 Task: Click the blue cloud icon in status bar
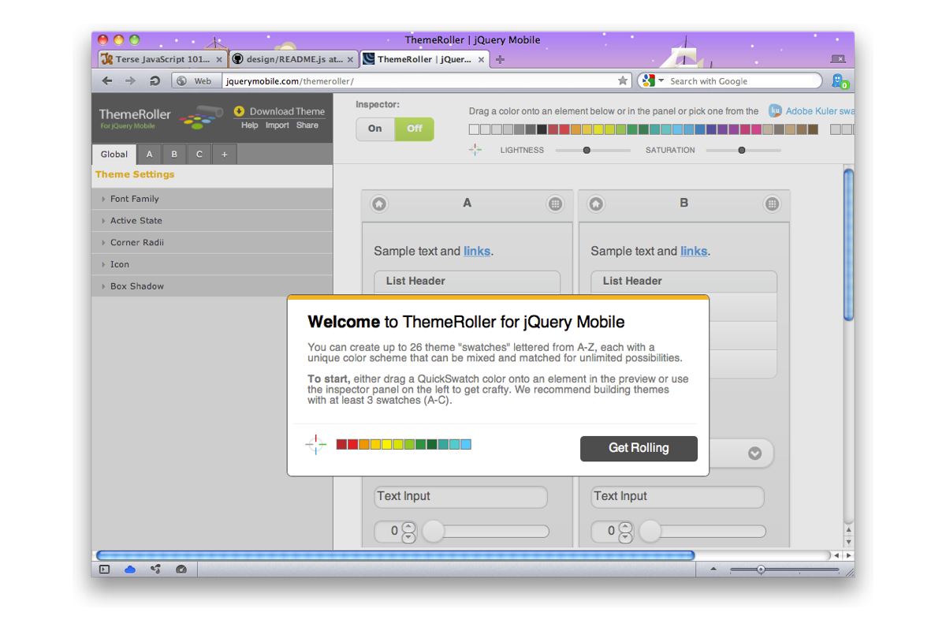point(130,569)
